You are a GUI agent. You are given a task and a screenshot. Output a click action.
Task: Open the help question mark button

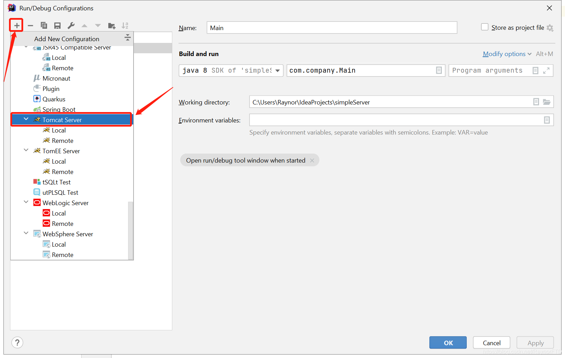click(17, 342)
